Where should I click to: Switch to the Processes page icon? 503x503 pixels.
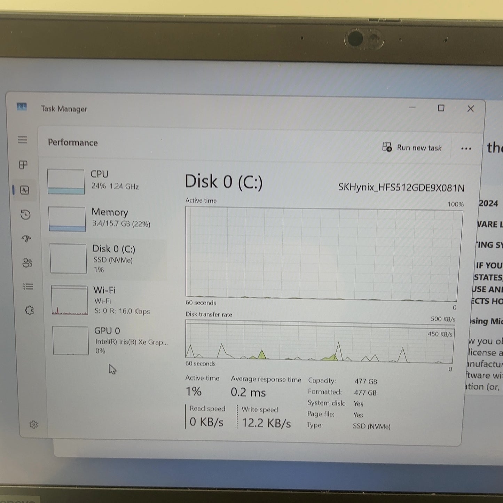[x=23, y=165]
